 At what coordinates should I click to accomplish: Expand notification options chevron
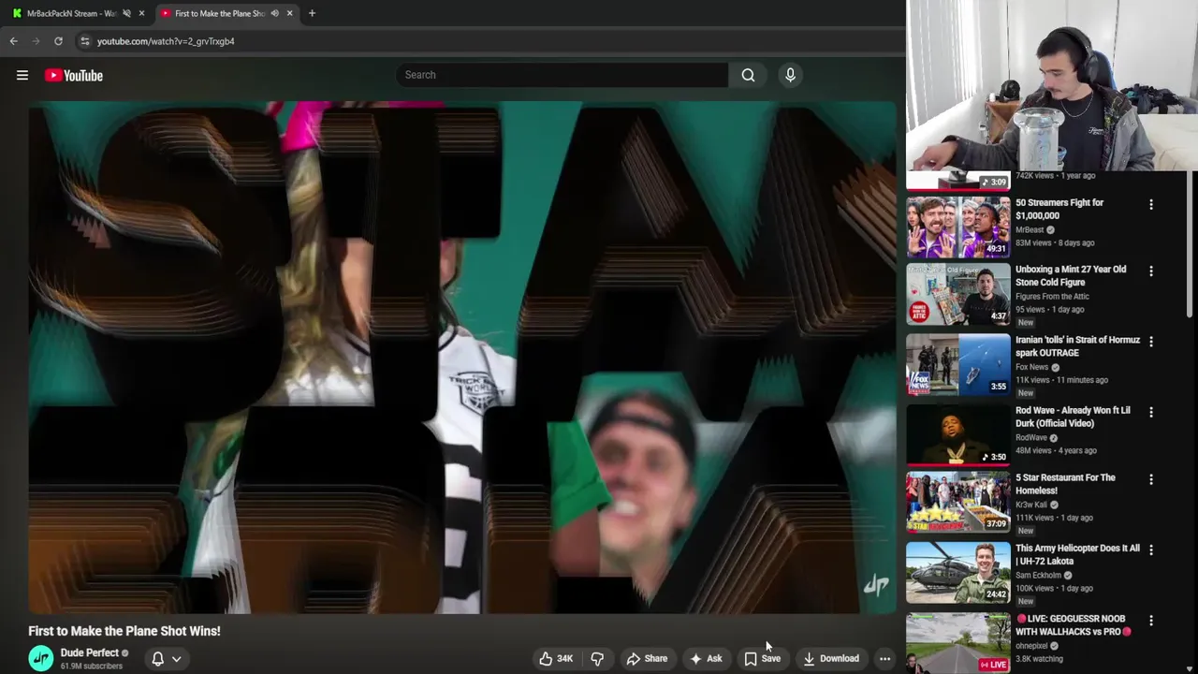click(x=176, y=658)
